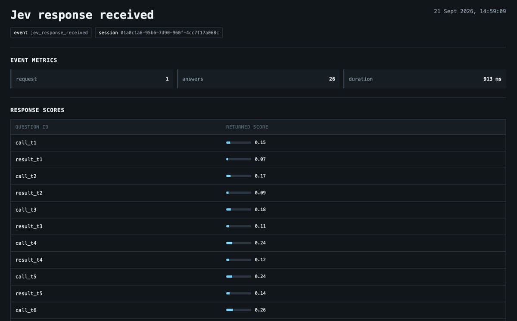Click the 0.09 score value
The width and height of the screenshot is (517, 321).
[x=260, y=193]
